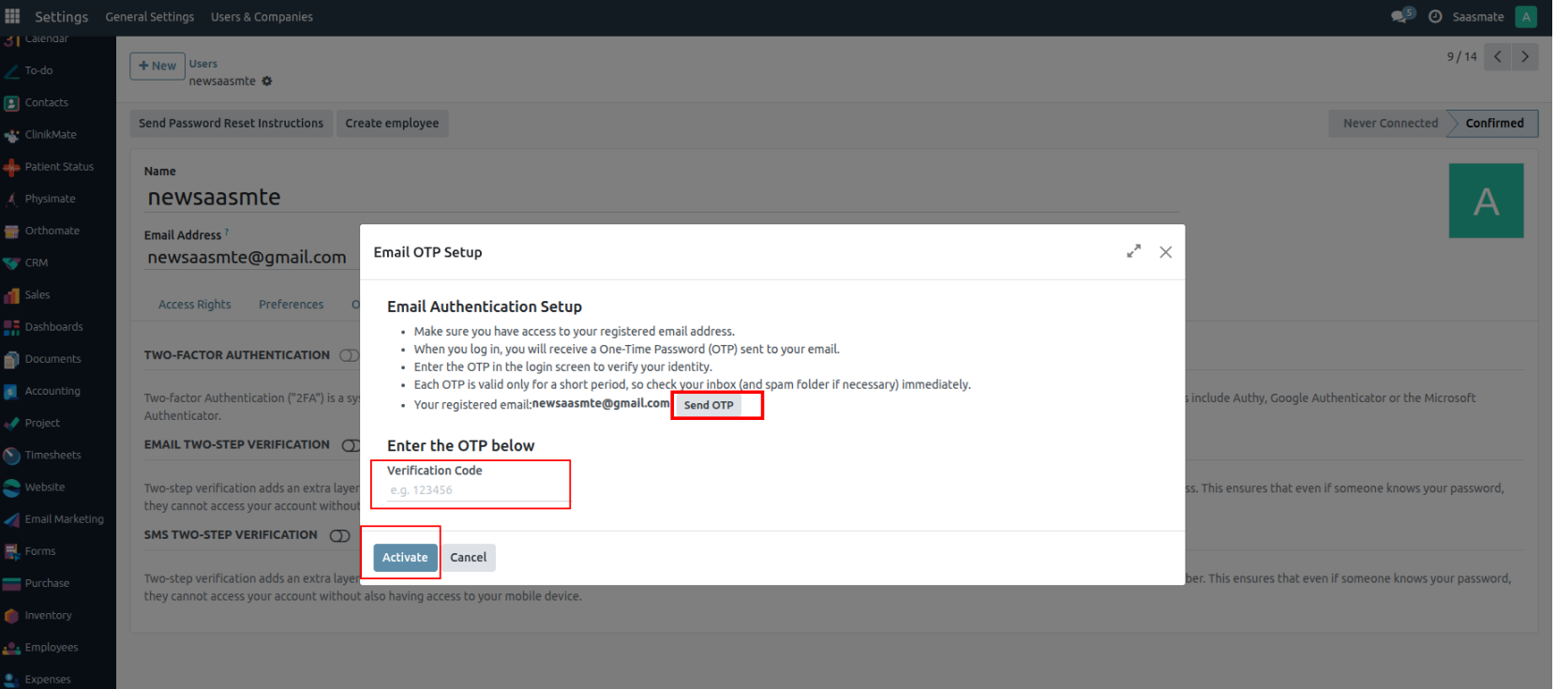Go to the next user record arrow
The height and width of the screenshot is (689, 1556).
tap(1525, 57)
